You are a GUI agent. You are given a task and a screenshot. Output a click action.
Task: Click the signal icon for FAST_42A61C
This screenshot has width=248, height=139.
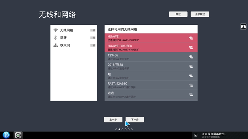pos(191,85)
